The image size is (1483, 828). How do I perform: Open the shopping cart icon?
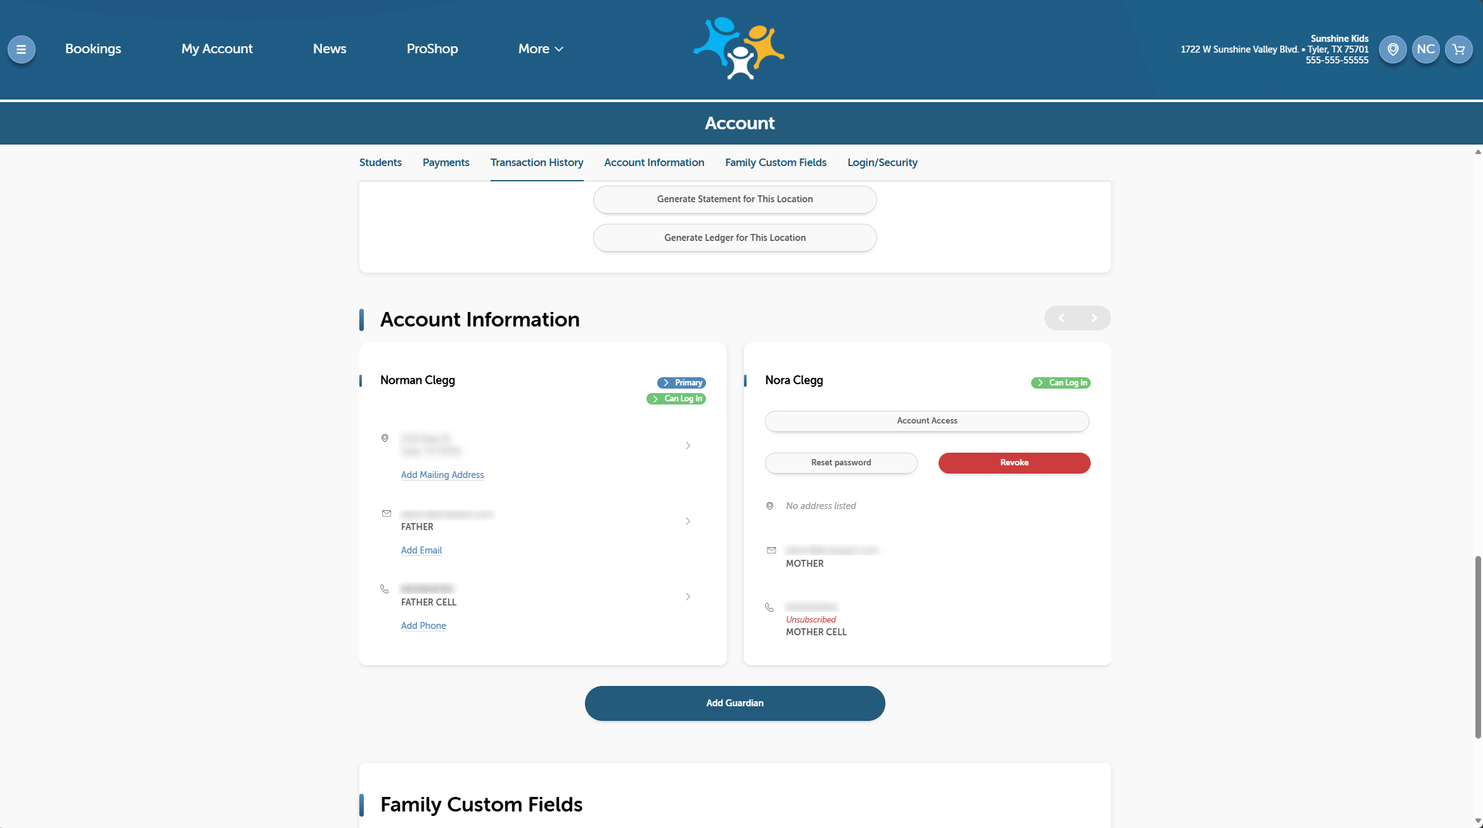pyautogui.click(x=1458, y=49)
